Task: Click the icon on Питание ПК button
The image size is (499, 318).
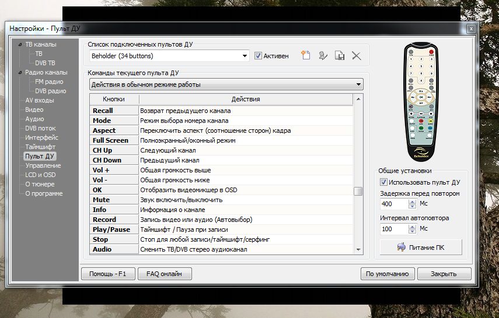Action: coord(402,247)
